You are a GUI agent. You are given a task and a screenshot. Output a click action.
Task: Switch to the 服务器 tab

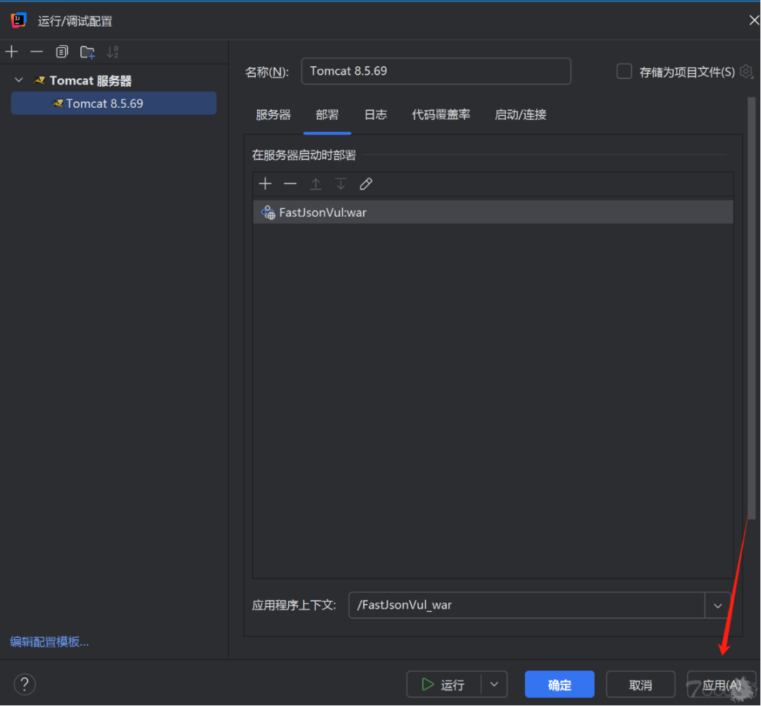pyautogui.click(x=273, y=115)
